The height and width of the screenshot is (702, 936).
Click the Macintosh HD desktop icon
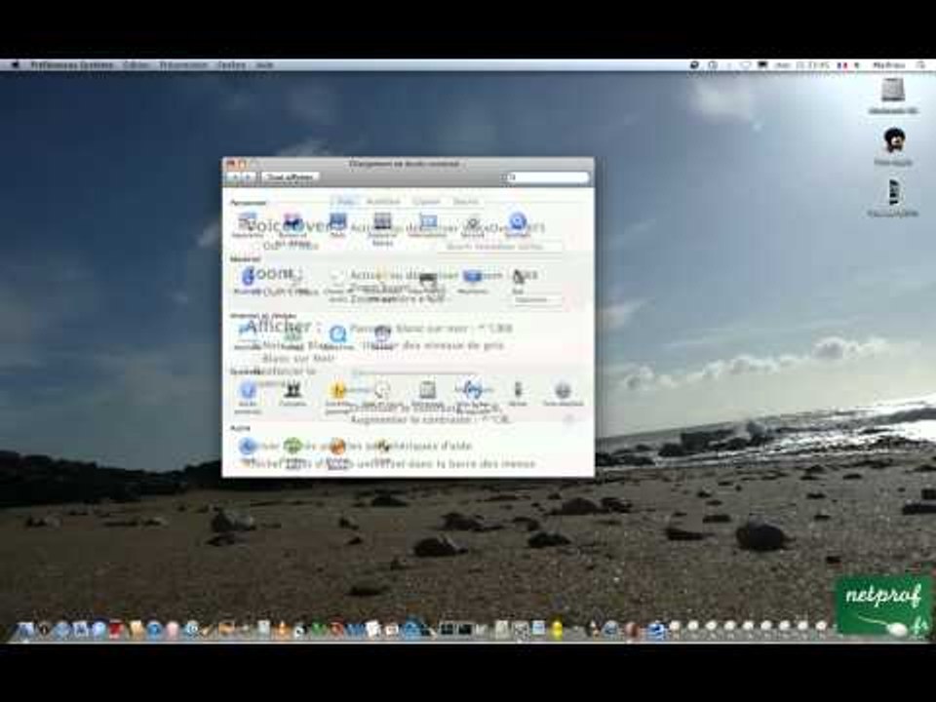pyautogui.click(x=893, y=96)
